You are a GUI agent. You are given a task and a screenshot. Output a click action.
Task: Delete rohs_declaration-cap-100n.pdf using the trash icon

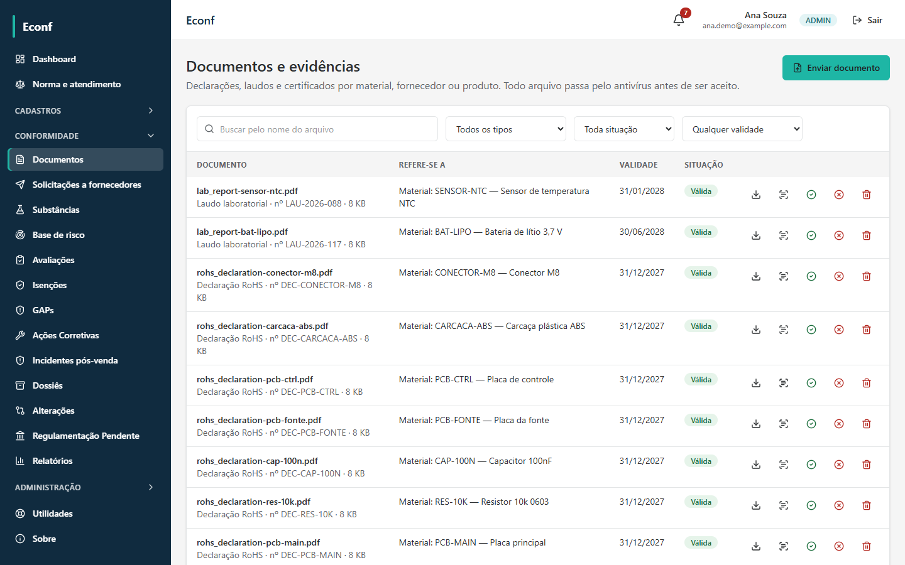point(867,465)
